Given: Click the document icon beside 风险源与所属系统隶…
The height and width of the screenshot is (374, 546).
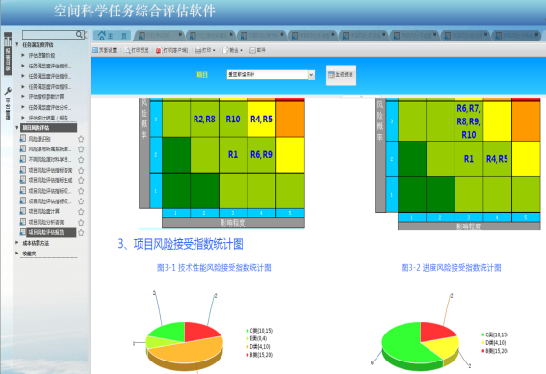Looking at the screenshot, I should tap(23, 148).
